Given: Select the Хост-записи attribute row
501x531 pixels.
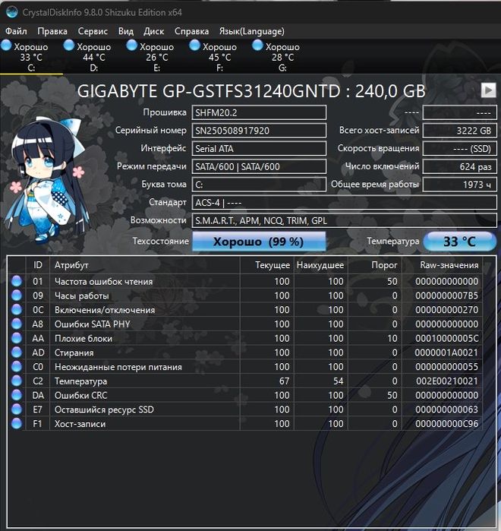Looking at the screenshot, I should click(245, 423).
